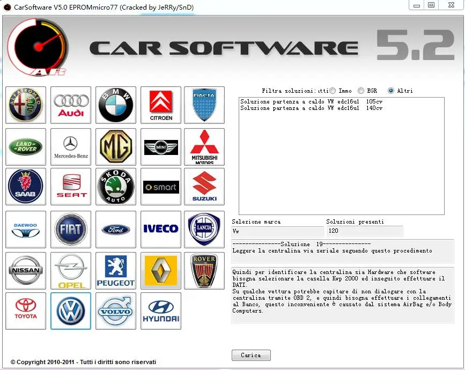This screenshot has height=370, width=465.
Task: Click the Soluzione 19 description box
Action: pyautogui.click(x=343, y=251)
